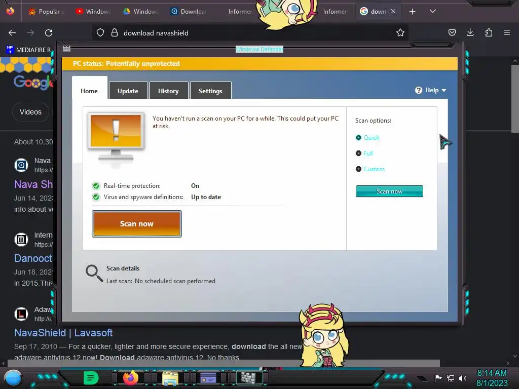The height and width of the screenshot is (389, 519).
Task: Open the Firefox downloads arrow icon
Action: [470, 32]
